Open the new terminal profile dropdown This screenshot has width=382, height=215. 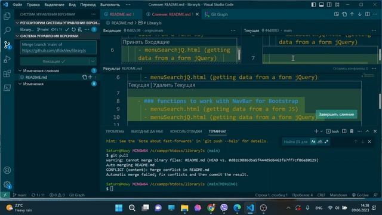pyautogui.click(x=321, y=131)
